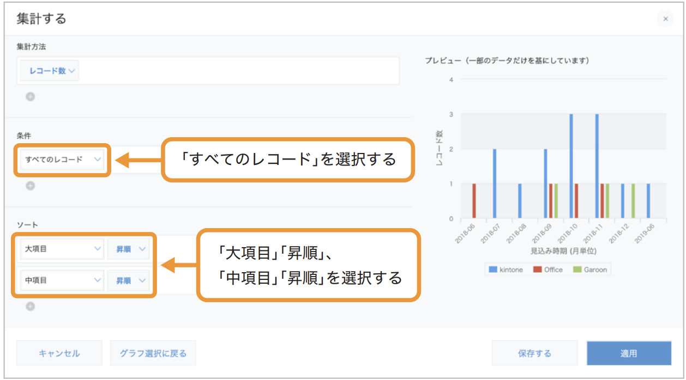The image size is (686, 380).
Task: Go back via グラフ選択に戻る button
Action: coord(153,353)
